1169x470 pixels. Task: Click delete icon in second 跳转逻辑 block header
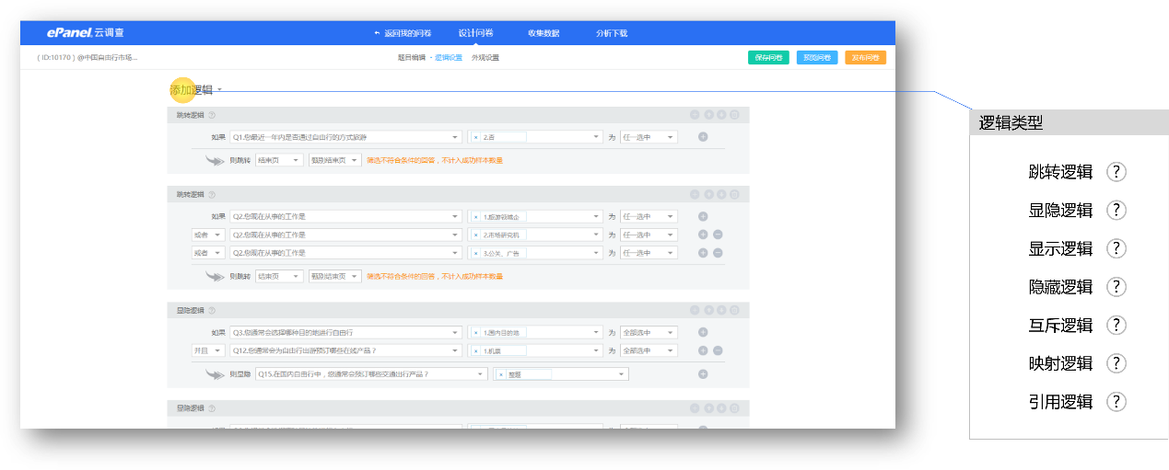pyautogui.click(x=734, y=194)
